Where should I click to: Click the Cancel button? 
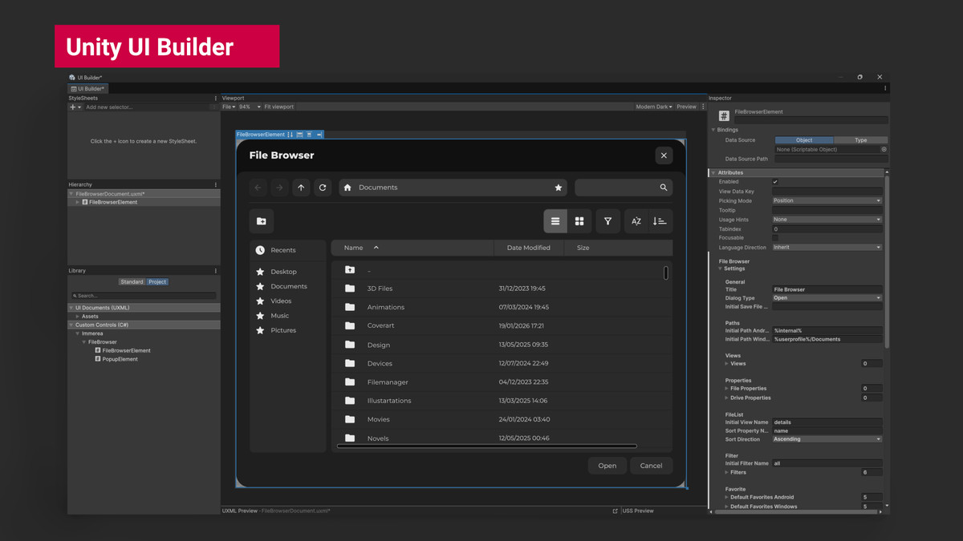(651, 466)
